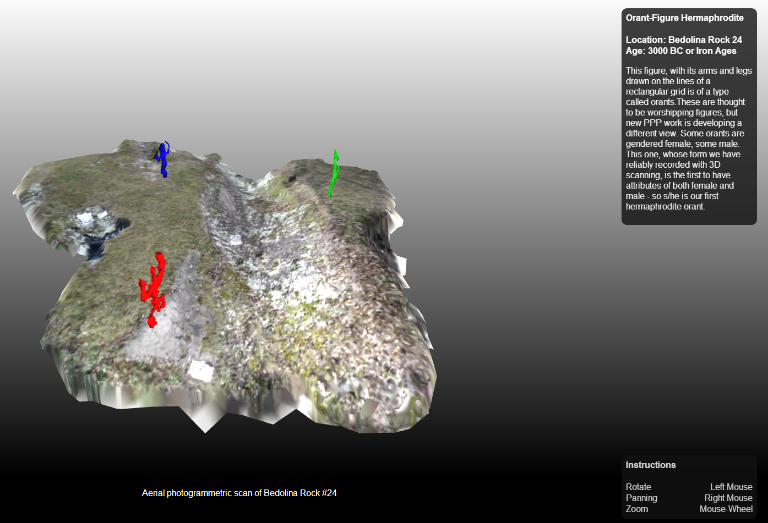This screenshot has height=523, width=768.
Task: Click the small white tag in the central rock channel
Action: (236, 239)
